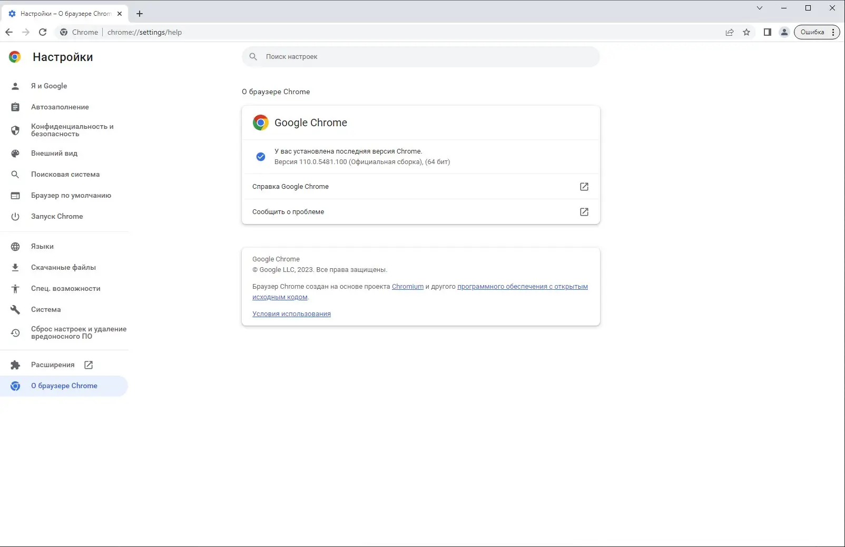Open the three-dot Chrome menu
Image resolution: width=845 pixels, height=547 pixels.
click(x=833, y=32)
